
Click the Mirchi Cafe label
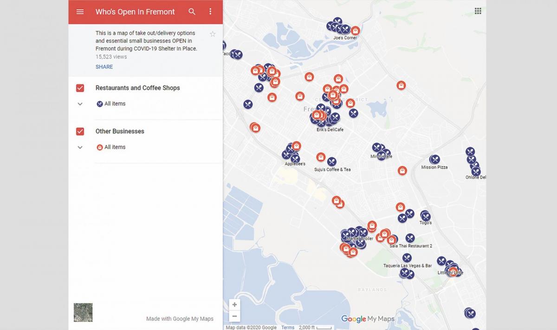[x=381, y=156]
